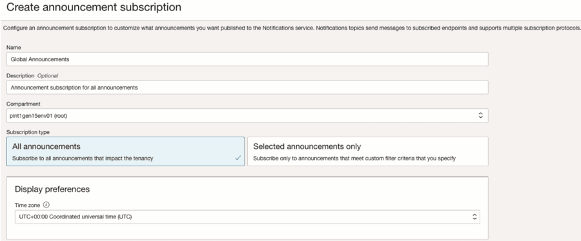Select the All announcements subscription type
Viewport: 581px width, 241px height.
coord(126,151)
